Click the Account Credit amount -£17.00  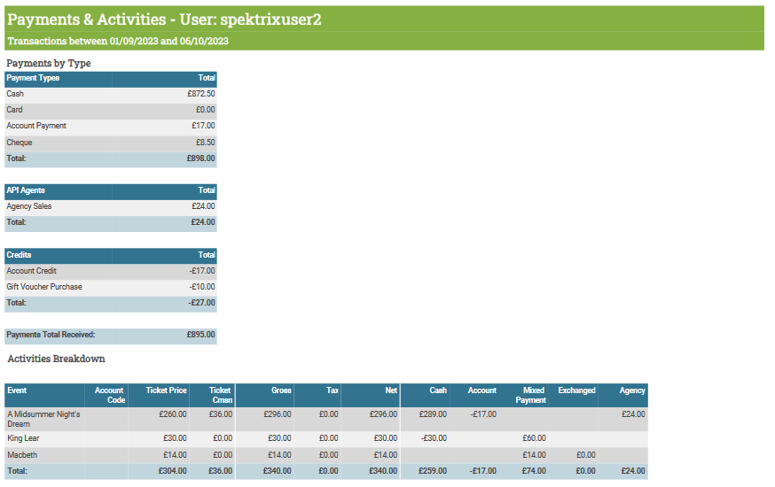point(202,271)
